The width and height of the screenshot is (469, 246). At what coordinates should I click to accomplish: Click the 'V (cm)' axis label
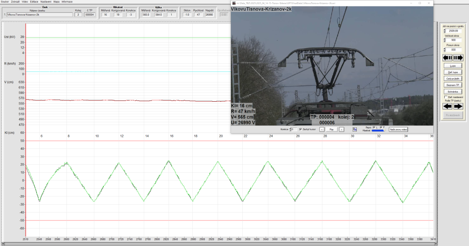point(9,82)
